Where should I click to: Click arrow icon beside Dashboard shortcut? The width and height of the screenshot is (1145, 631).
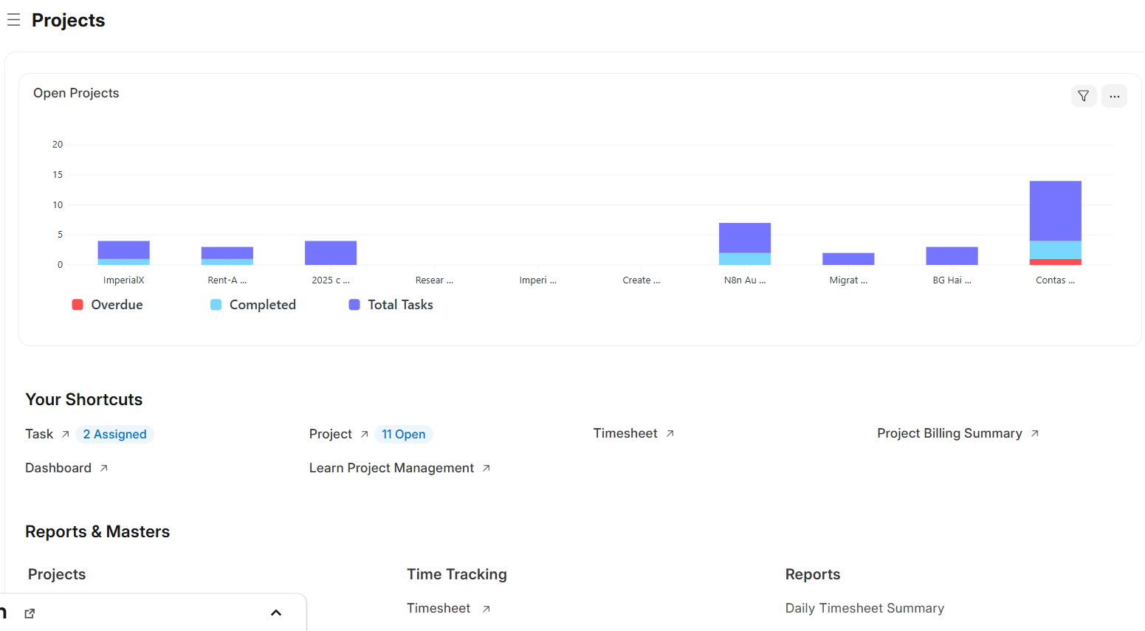(103, 468)
